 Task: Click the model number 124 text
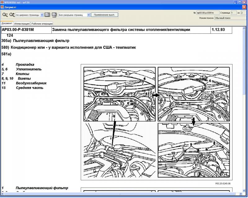(x=10, y=35)
